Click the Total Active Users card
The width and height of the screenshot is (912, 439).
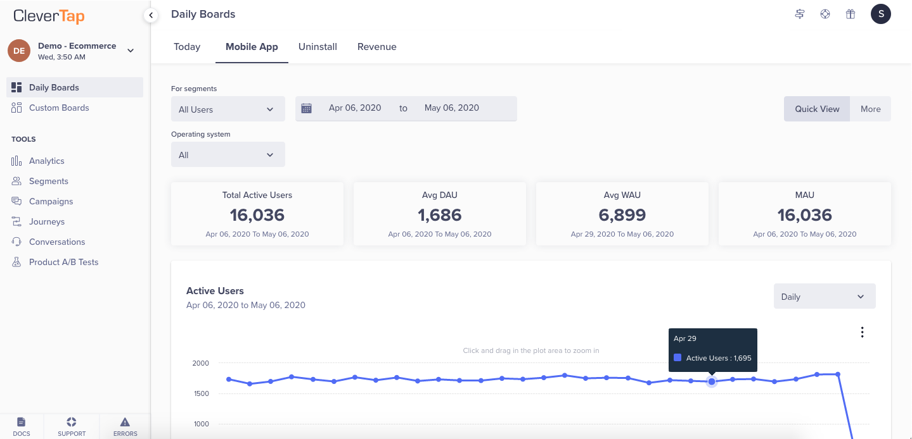tap(257, 214)
